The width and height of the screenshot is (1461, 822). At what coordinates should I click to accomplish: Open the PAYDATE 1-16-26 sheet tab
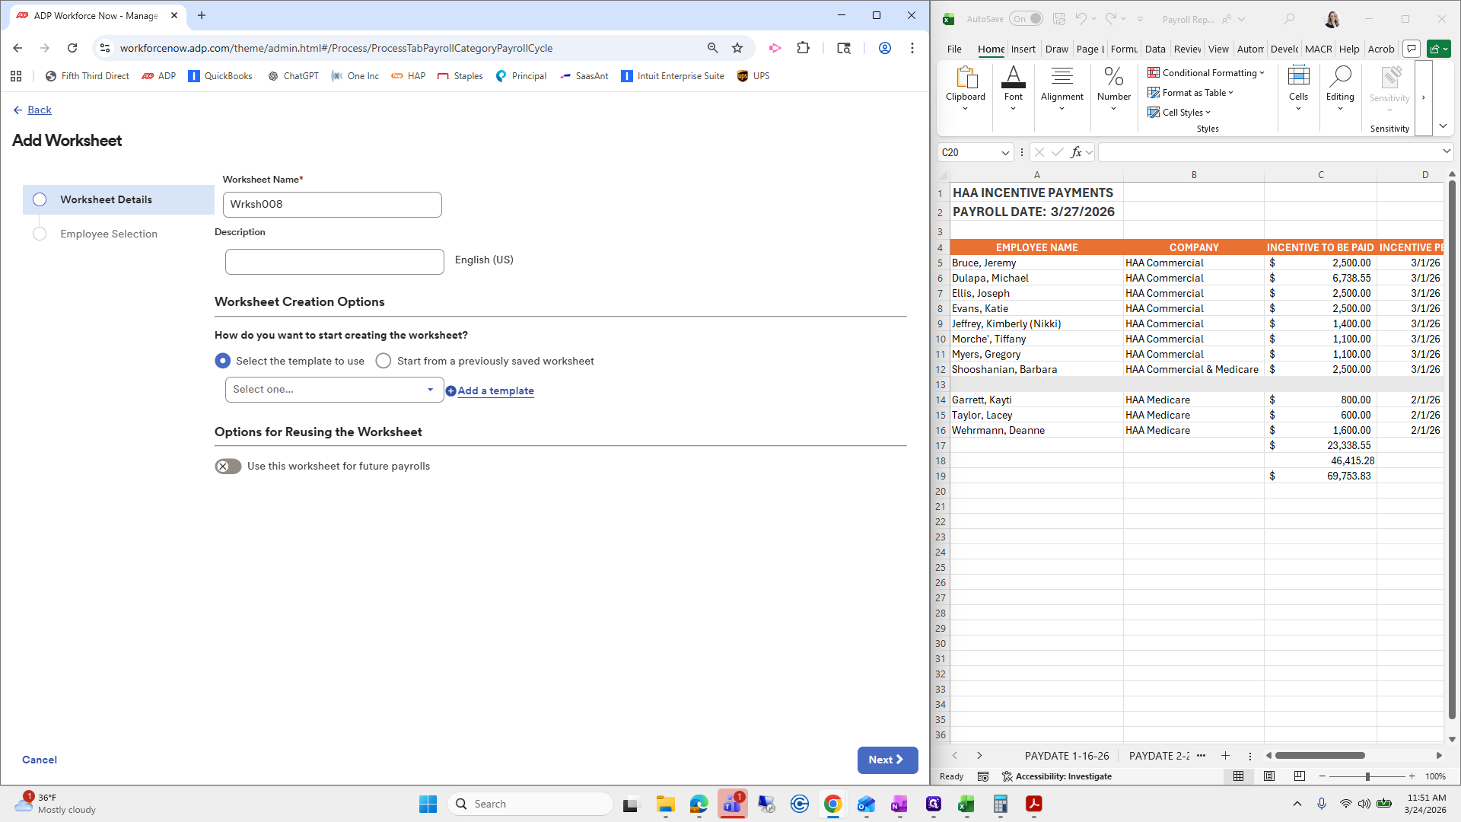coord(1066,756)
